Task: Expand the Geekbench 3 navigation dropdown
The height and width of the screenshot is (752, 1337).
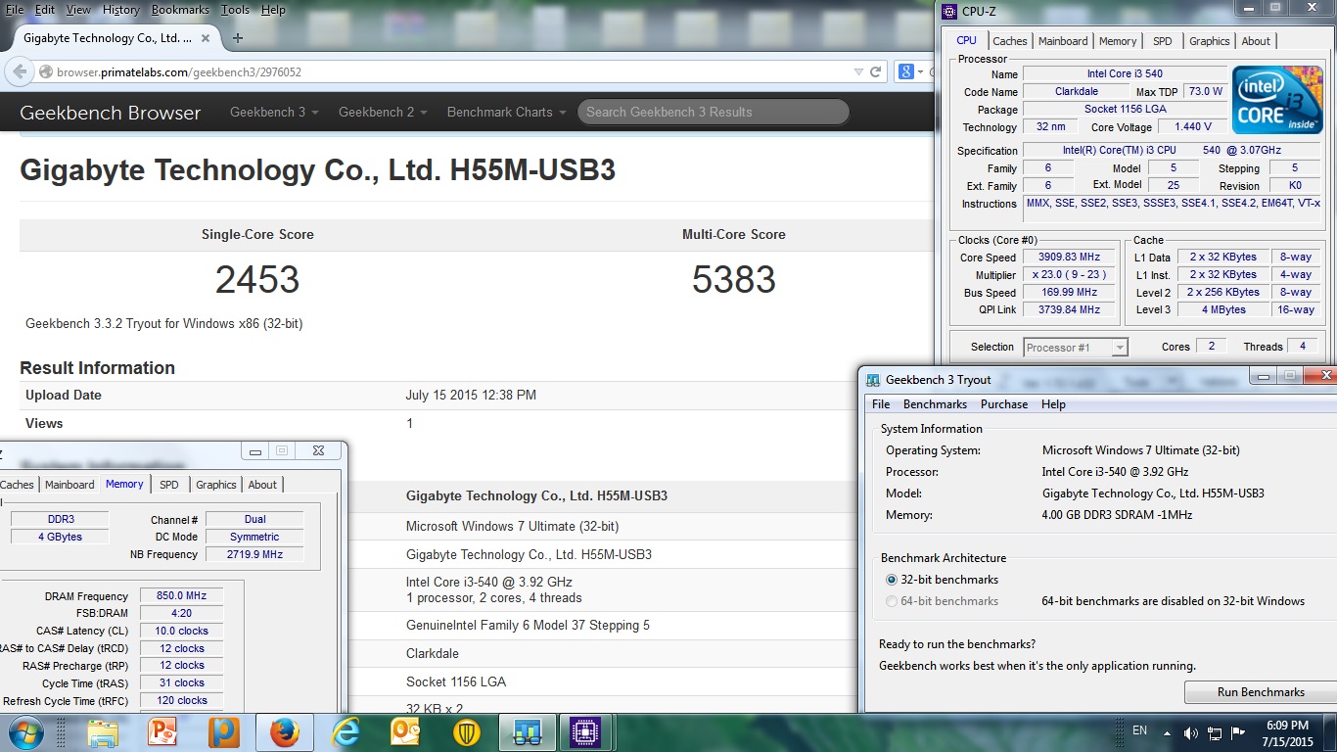Action: [x=274, y=112]
